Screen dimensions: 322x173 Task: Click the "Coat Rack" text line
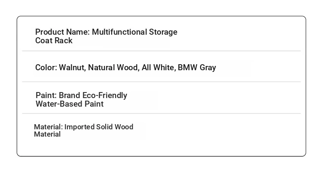click(54, 41)
